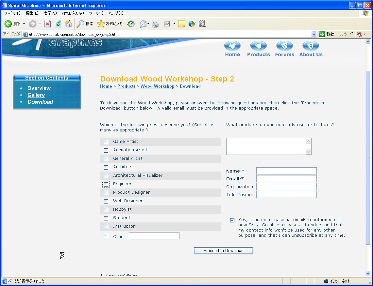Viewport: 373px width, 286px height.
Task: Uncheck the occasional emails opt-in checkbox
Action: point(232,220)
